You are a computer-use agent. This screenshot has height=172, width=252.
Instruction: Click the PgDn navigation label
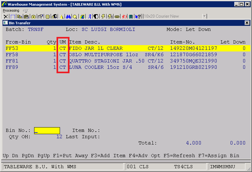(28, 156)
